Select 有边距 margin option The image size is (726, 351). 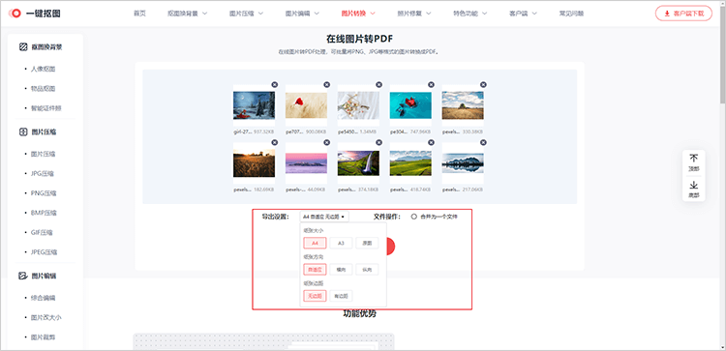(341, 296)
